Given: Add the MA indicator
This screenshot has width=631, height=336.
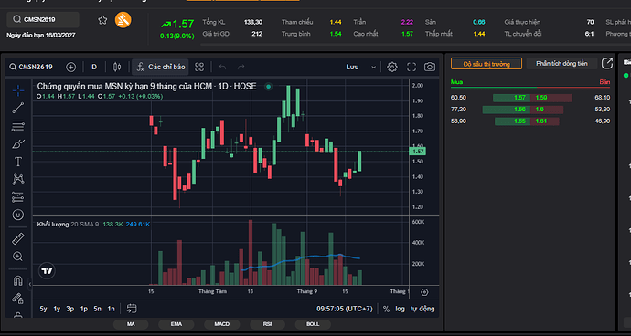Looking at the screenshot, I should pos(131,324).
